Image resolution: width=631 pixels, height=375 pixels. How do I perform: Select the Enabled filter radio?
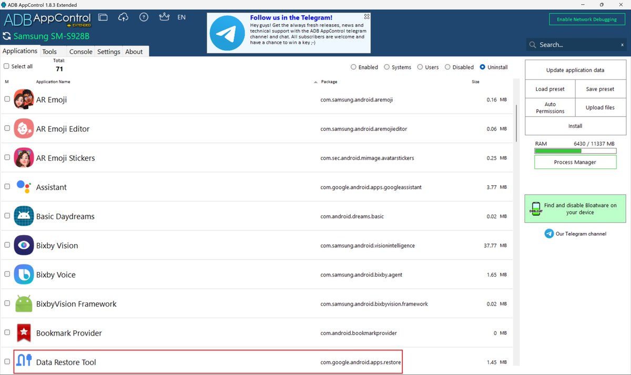point(353,67)
